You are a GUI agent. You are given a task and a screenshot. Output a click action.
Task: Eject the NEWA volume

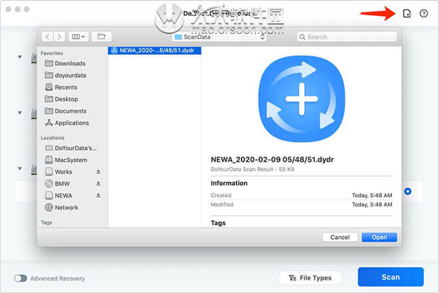(98, 195)
